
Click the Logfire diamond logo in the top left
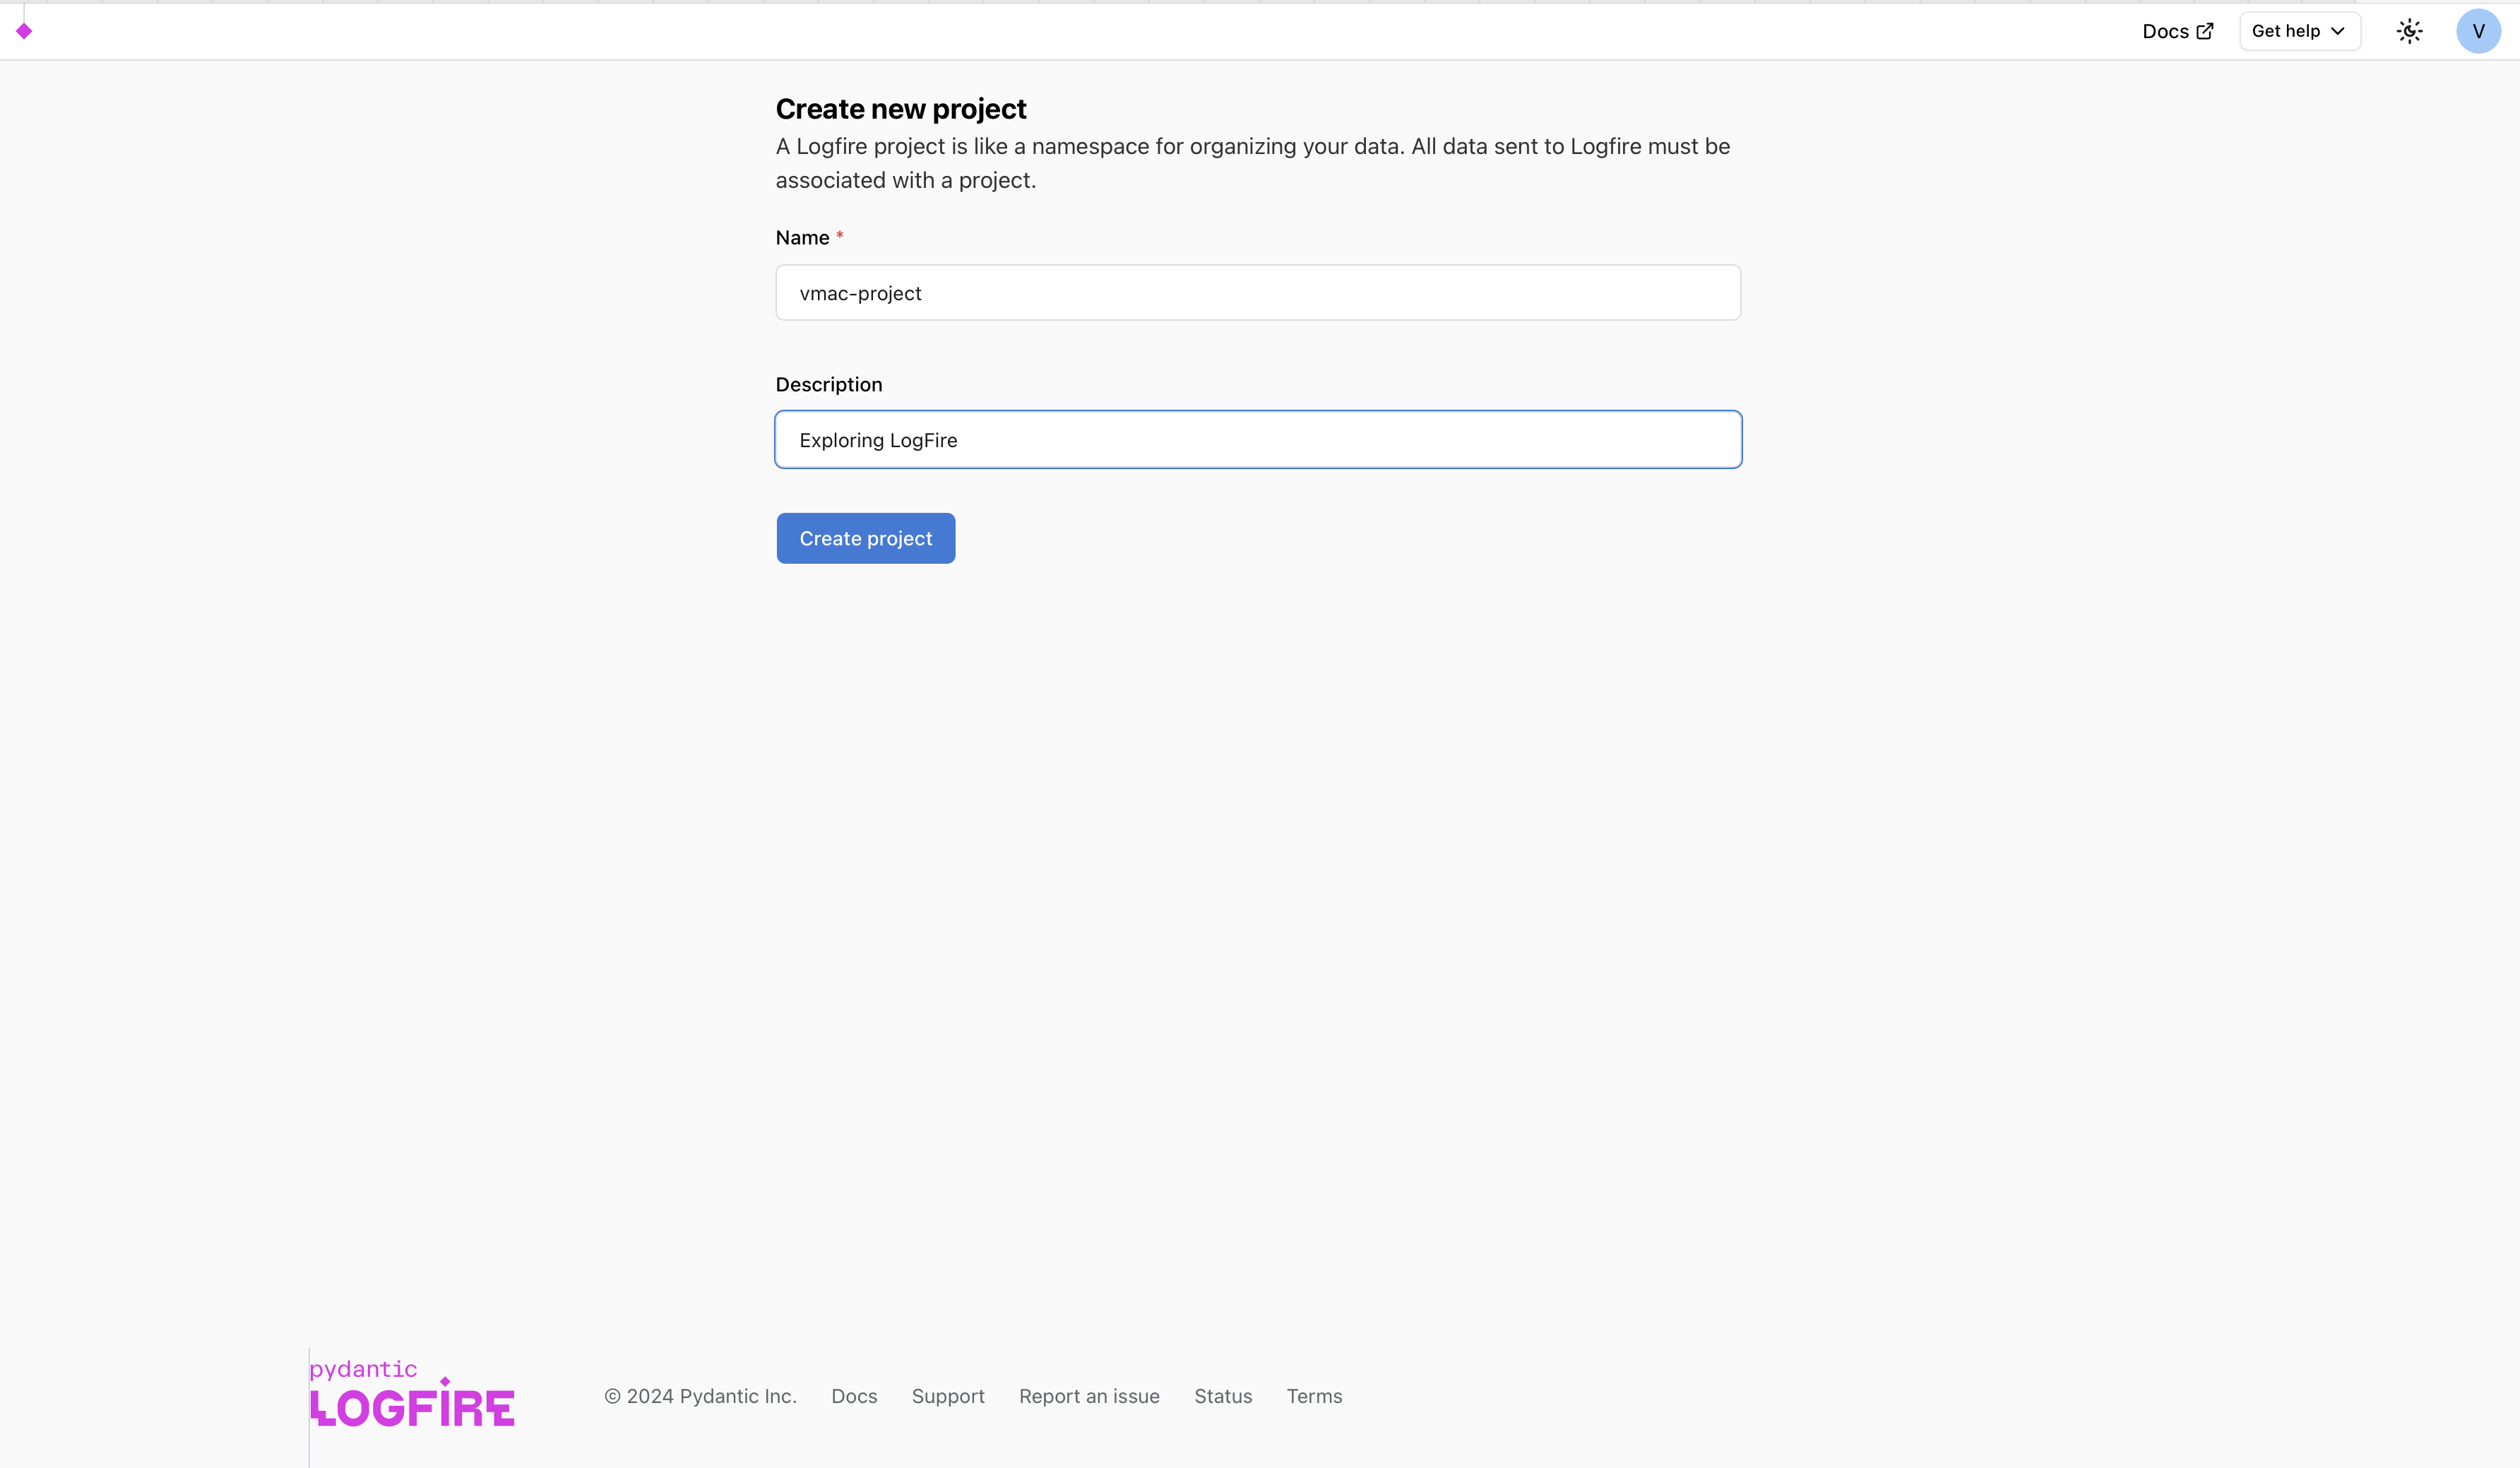(x=25, y=30)
